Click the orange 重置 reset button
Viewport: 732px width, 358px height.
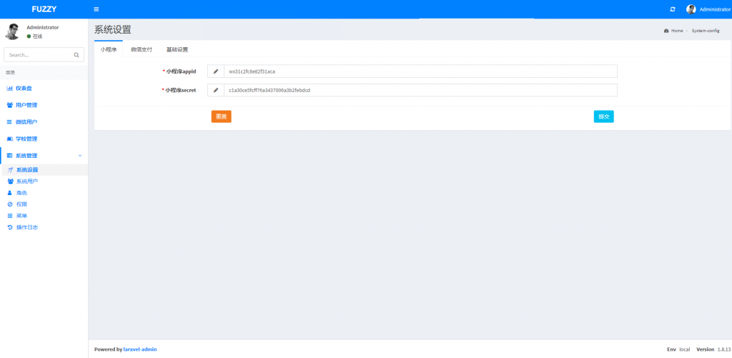point(221,116)
